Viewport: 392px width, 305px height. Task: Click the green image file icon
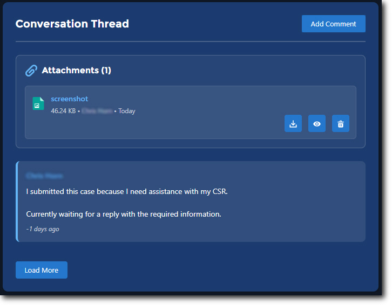click(38, 103)
